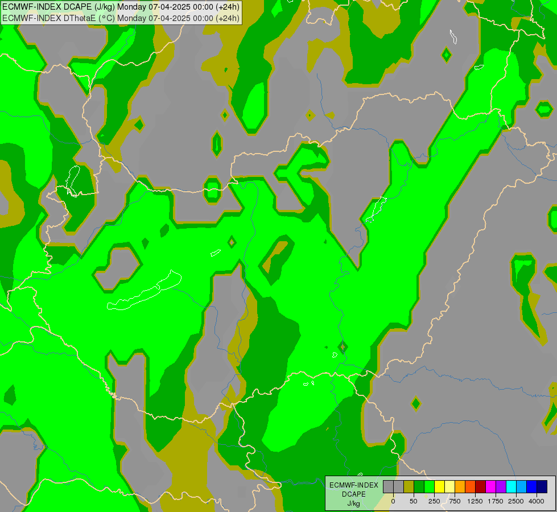Click the olive swatch in the DCAPE legend
Screen dimensions: 557x512
coord(409,486)
